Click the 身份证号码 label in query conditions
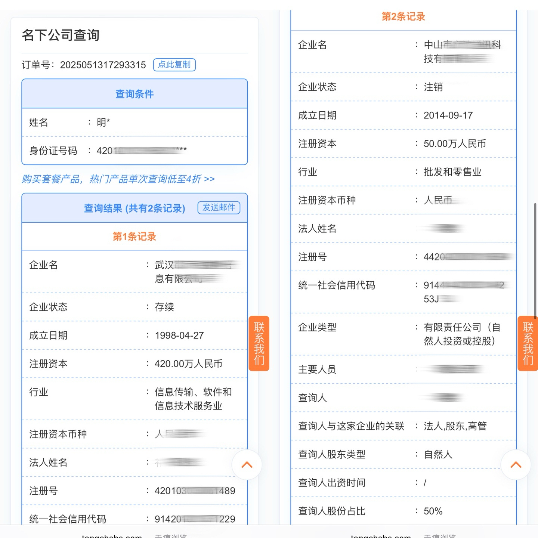Viewport: 538px width, 538px height. pos(53,151)
